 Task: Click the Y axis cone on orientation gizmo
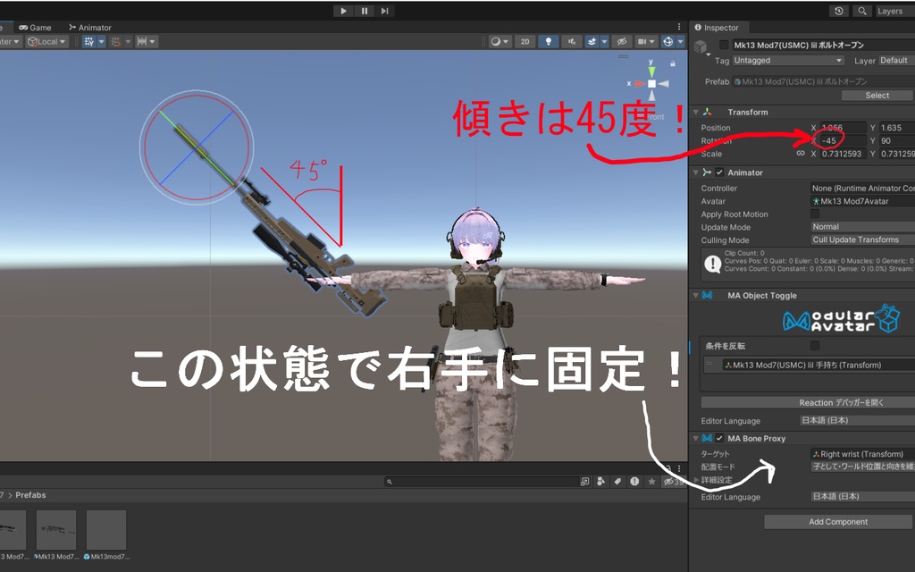[651, 71]
